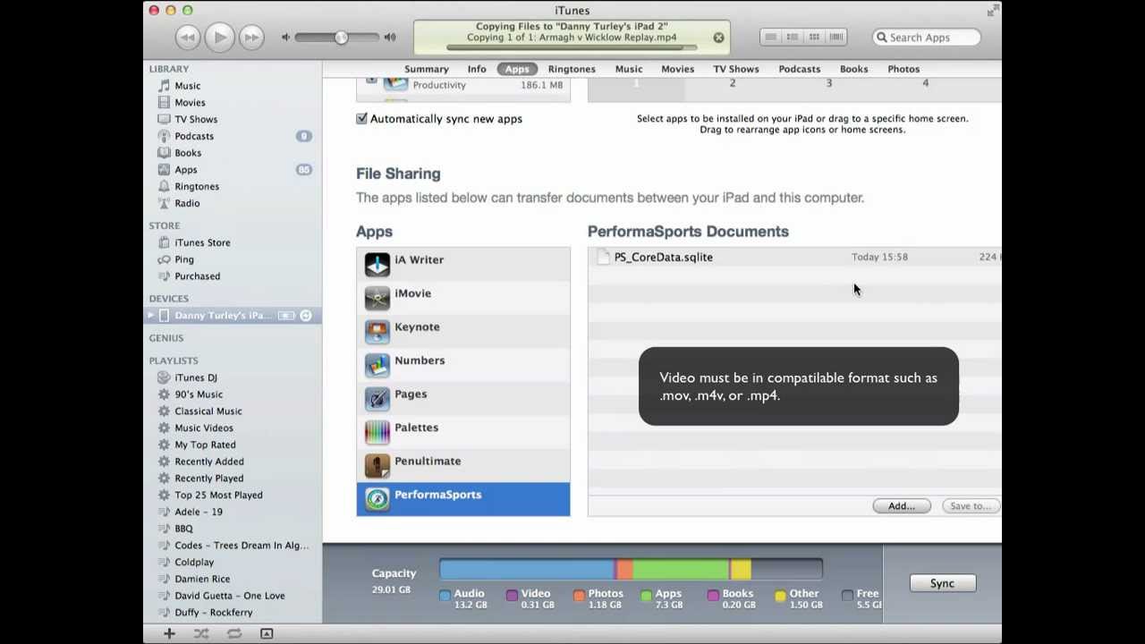Choose iMovie in the File Sharing apps
Viewport: 1145px width, 644px height.
pos(462,298)
